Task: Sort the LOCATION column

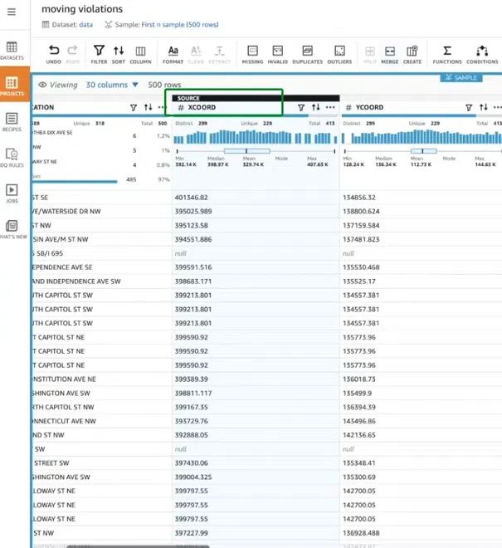Action: pos(149,107)
